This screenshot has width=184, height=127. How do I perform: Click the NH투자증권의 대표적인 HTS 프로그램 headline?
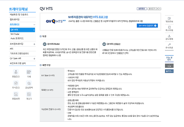[88, 17]
